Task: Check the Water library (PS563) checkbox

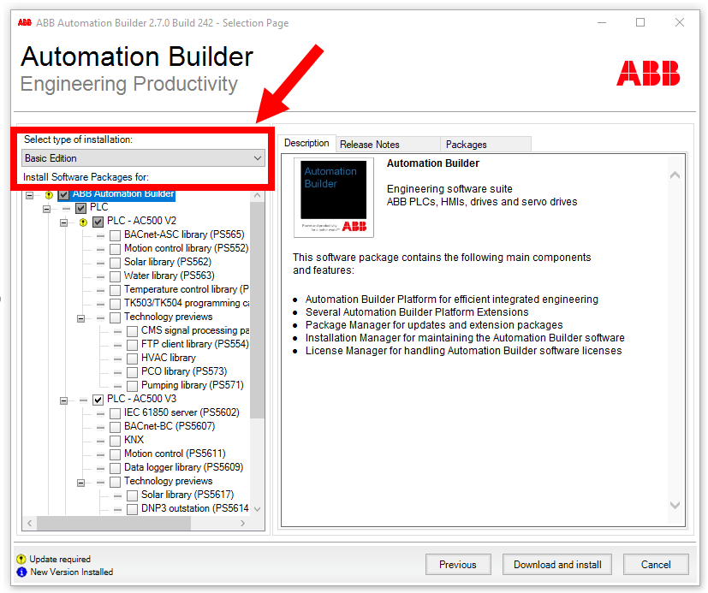Action: 115,276
